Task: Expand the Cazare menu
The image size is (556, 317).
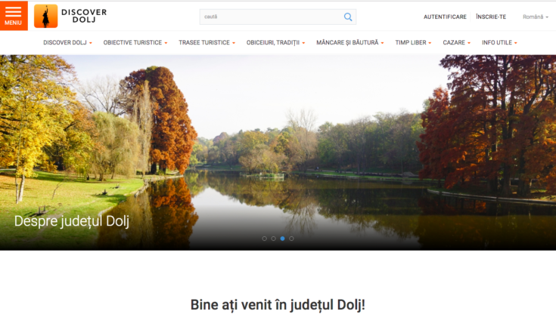Action: (x=456, y=43)
